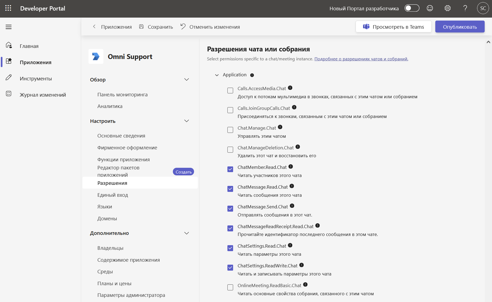Enable the Chat.ManageDeletion.Chat checkbox
Screen dimensions: 492x302
[230, 150]
